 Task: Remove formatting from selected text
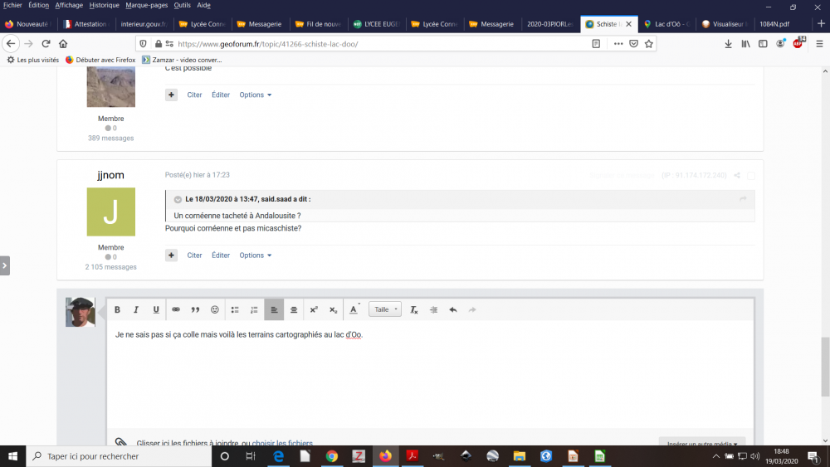(x=414, y=310)
